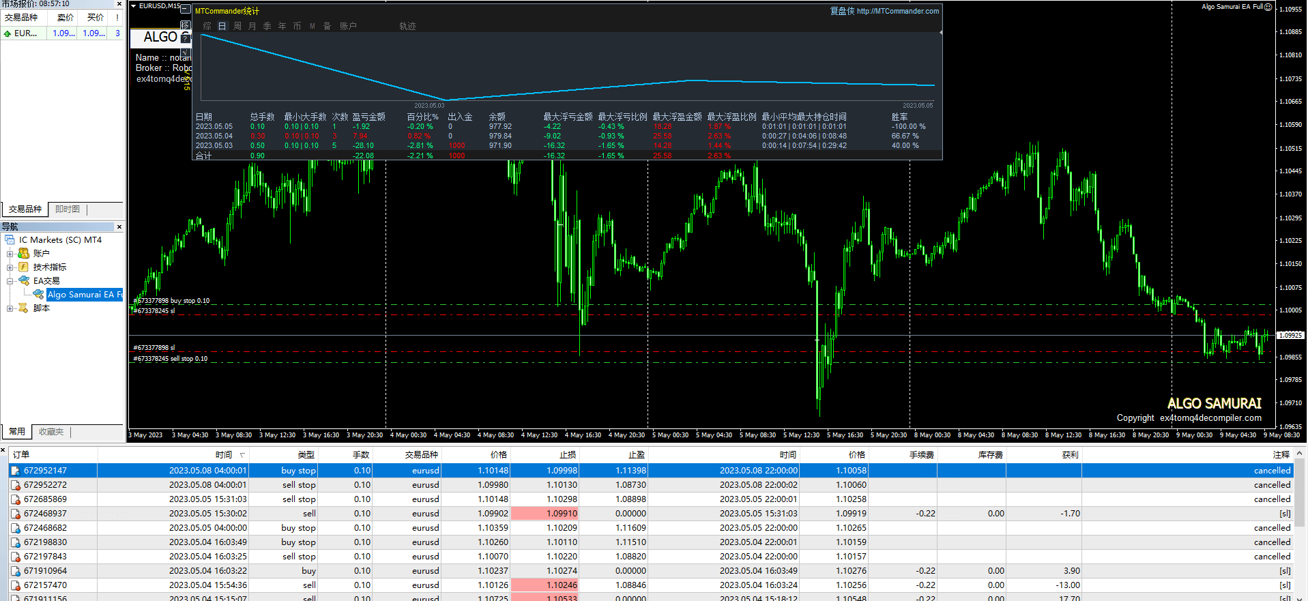The height and width of the screenshot is (601, 1308).
Task: Sort orders by the 时间 column header
Action: pyautogui.click(x=223, y=454)
